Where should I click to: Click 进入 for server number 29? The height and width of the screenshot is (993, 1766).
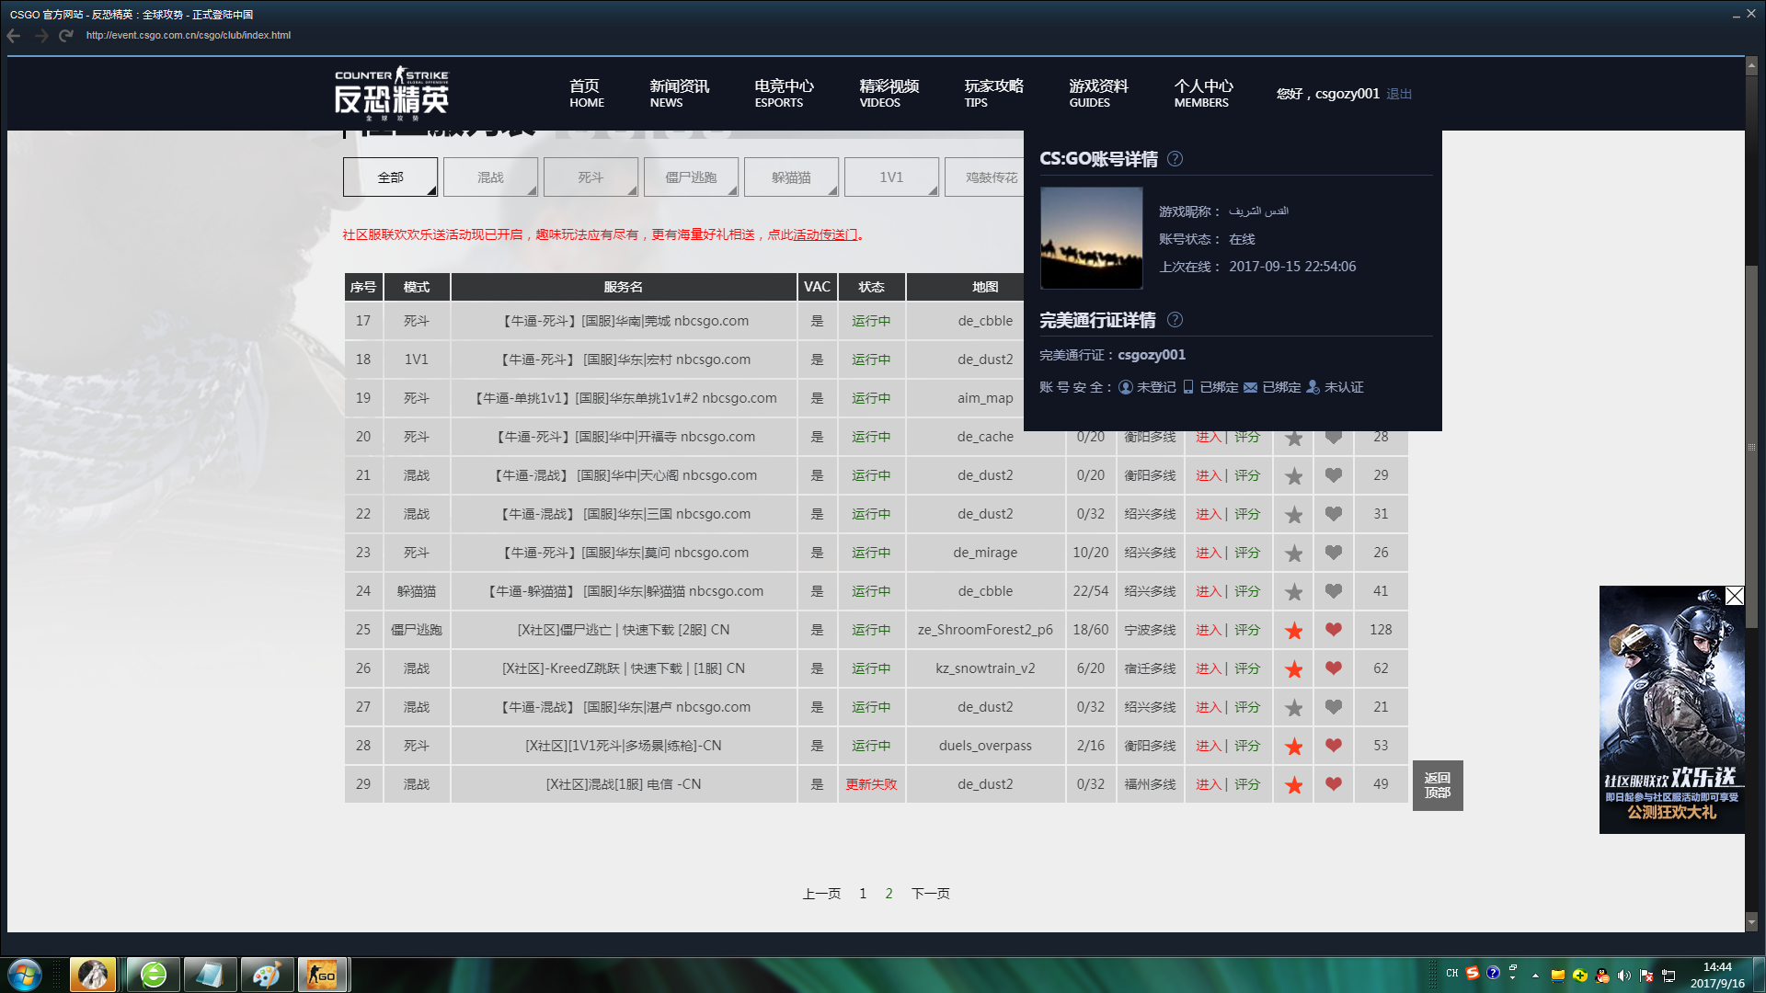pyautogui.click(x=1208, y=784)
